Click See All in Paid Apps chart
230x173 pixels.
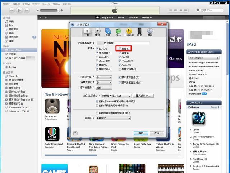215,107
